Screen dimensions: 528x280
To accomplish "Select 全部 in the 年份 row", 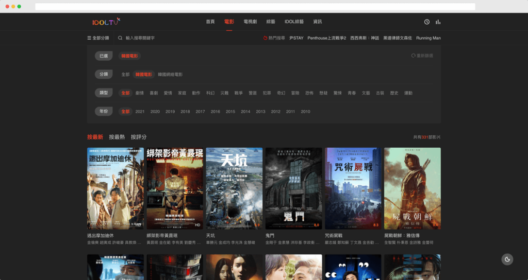I will coord(125,111).
